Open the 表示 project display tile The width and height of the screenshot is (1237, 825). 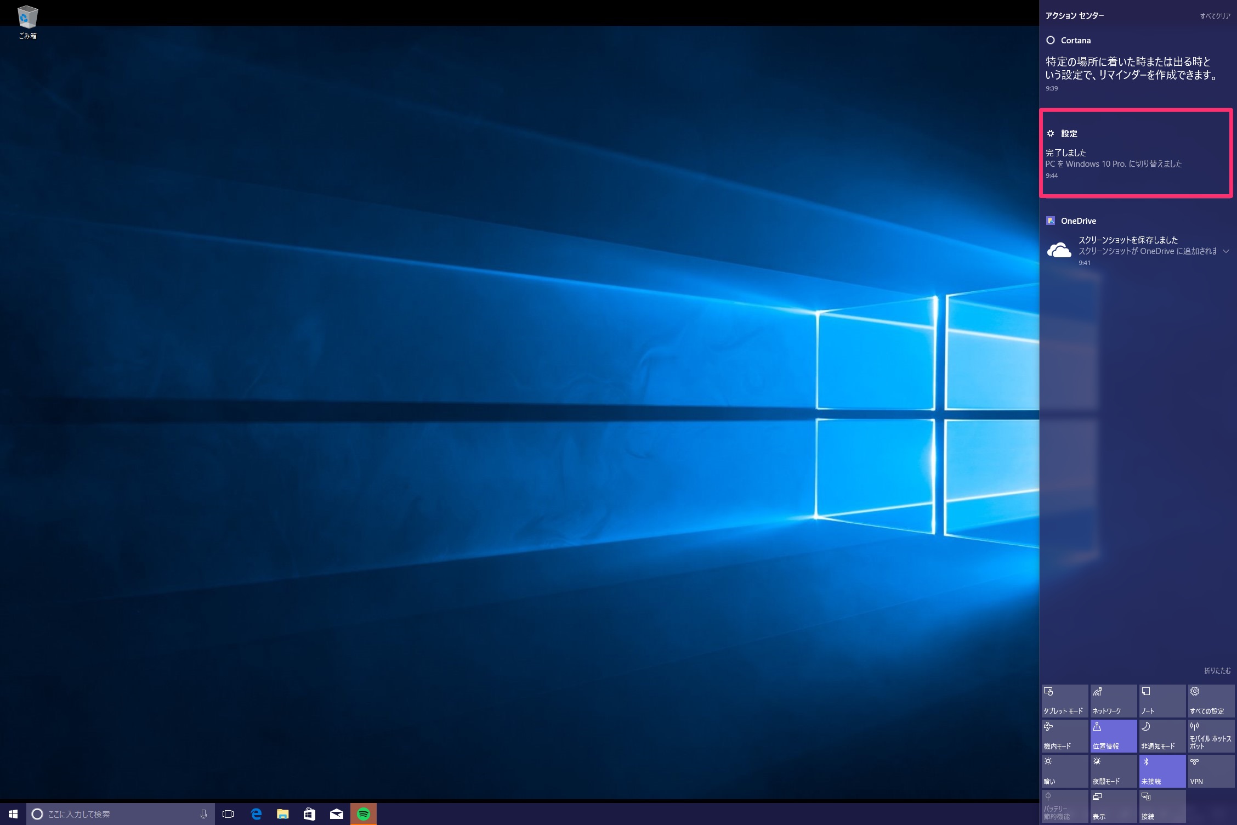click(1114, 806)
